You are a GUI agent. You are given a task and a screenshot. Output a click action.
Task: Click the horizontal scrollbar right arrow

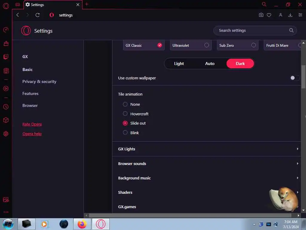pos(299,216)
